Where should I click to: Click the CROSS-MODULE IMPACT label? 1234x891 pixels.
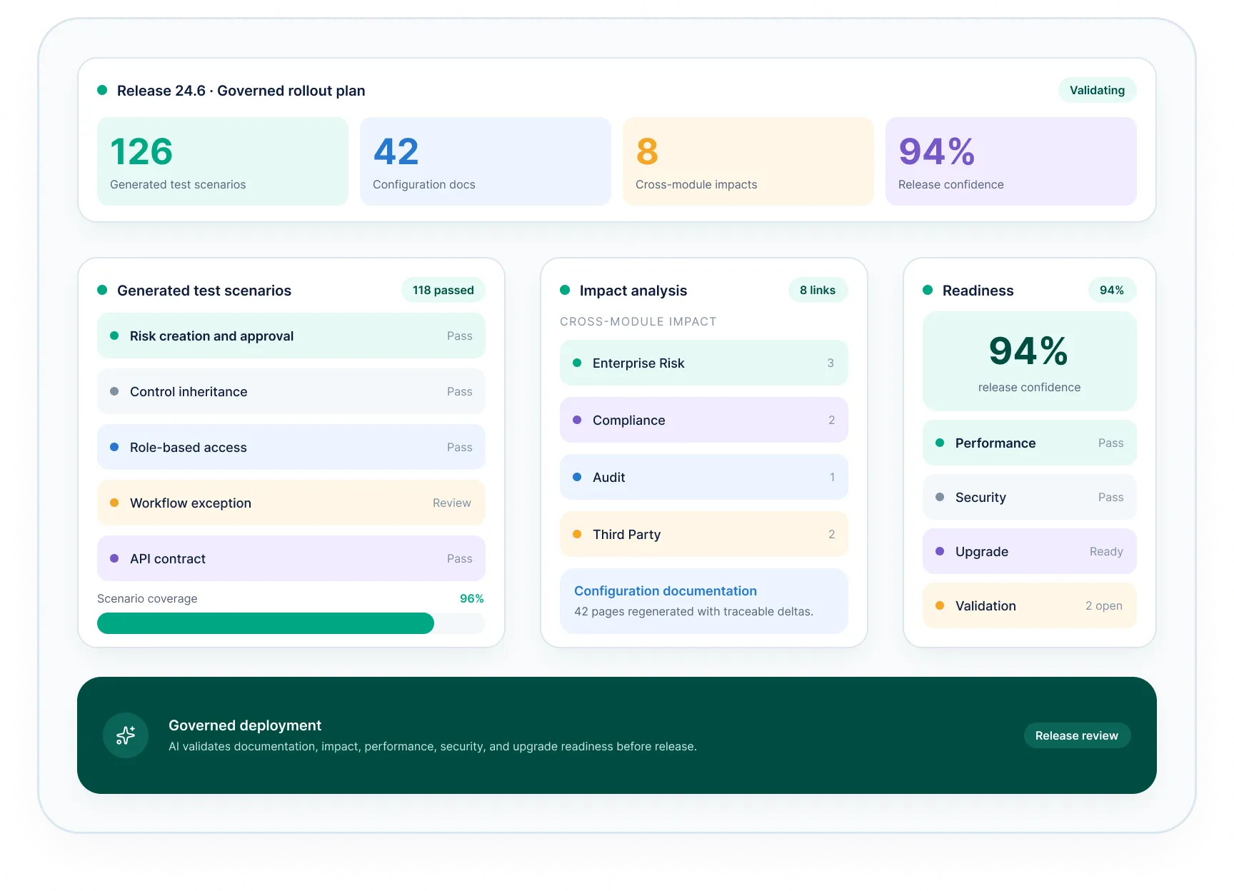point(638,321)
